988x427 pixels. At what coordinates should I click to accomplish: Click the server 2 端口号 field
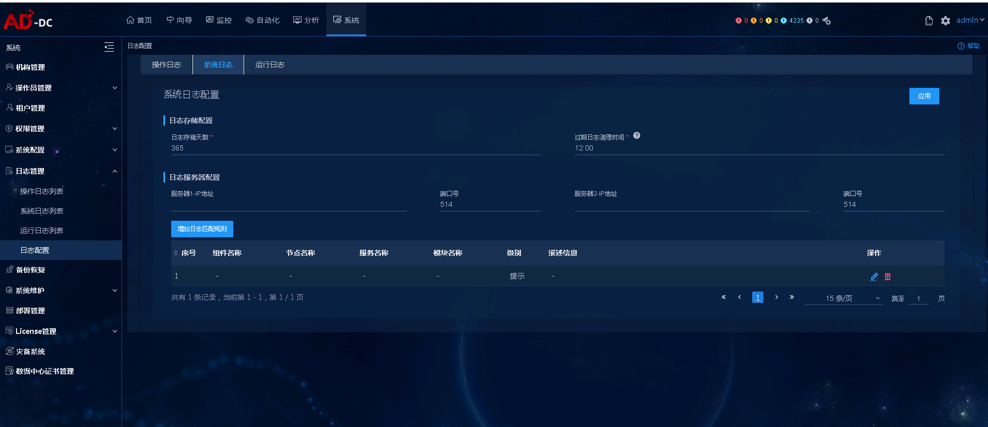tap(894, 205)
